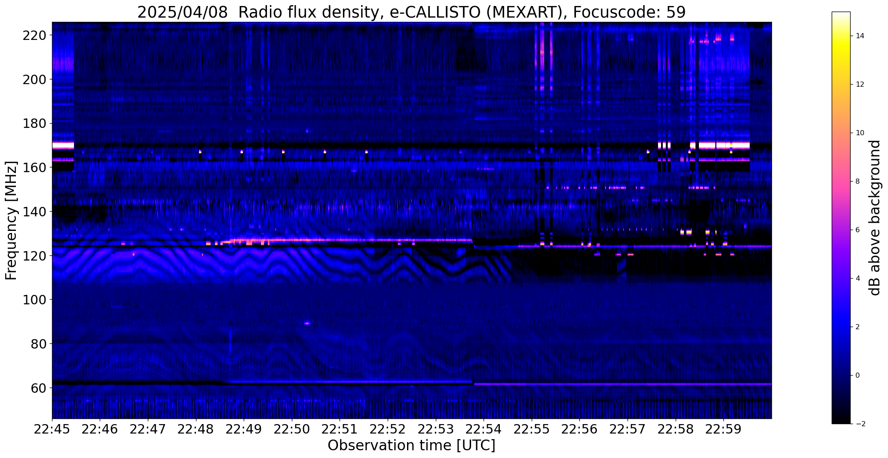Click the plot title mentioning e-CALLISTO (MEXART)

tap(411, 12)
